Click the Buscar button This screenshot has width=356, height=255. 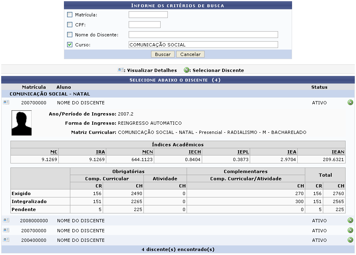click(x=163, y=54)
